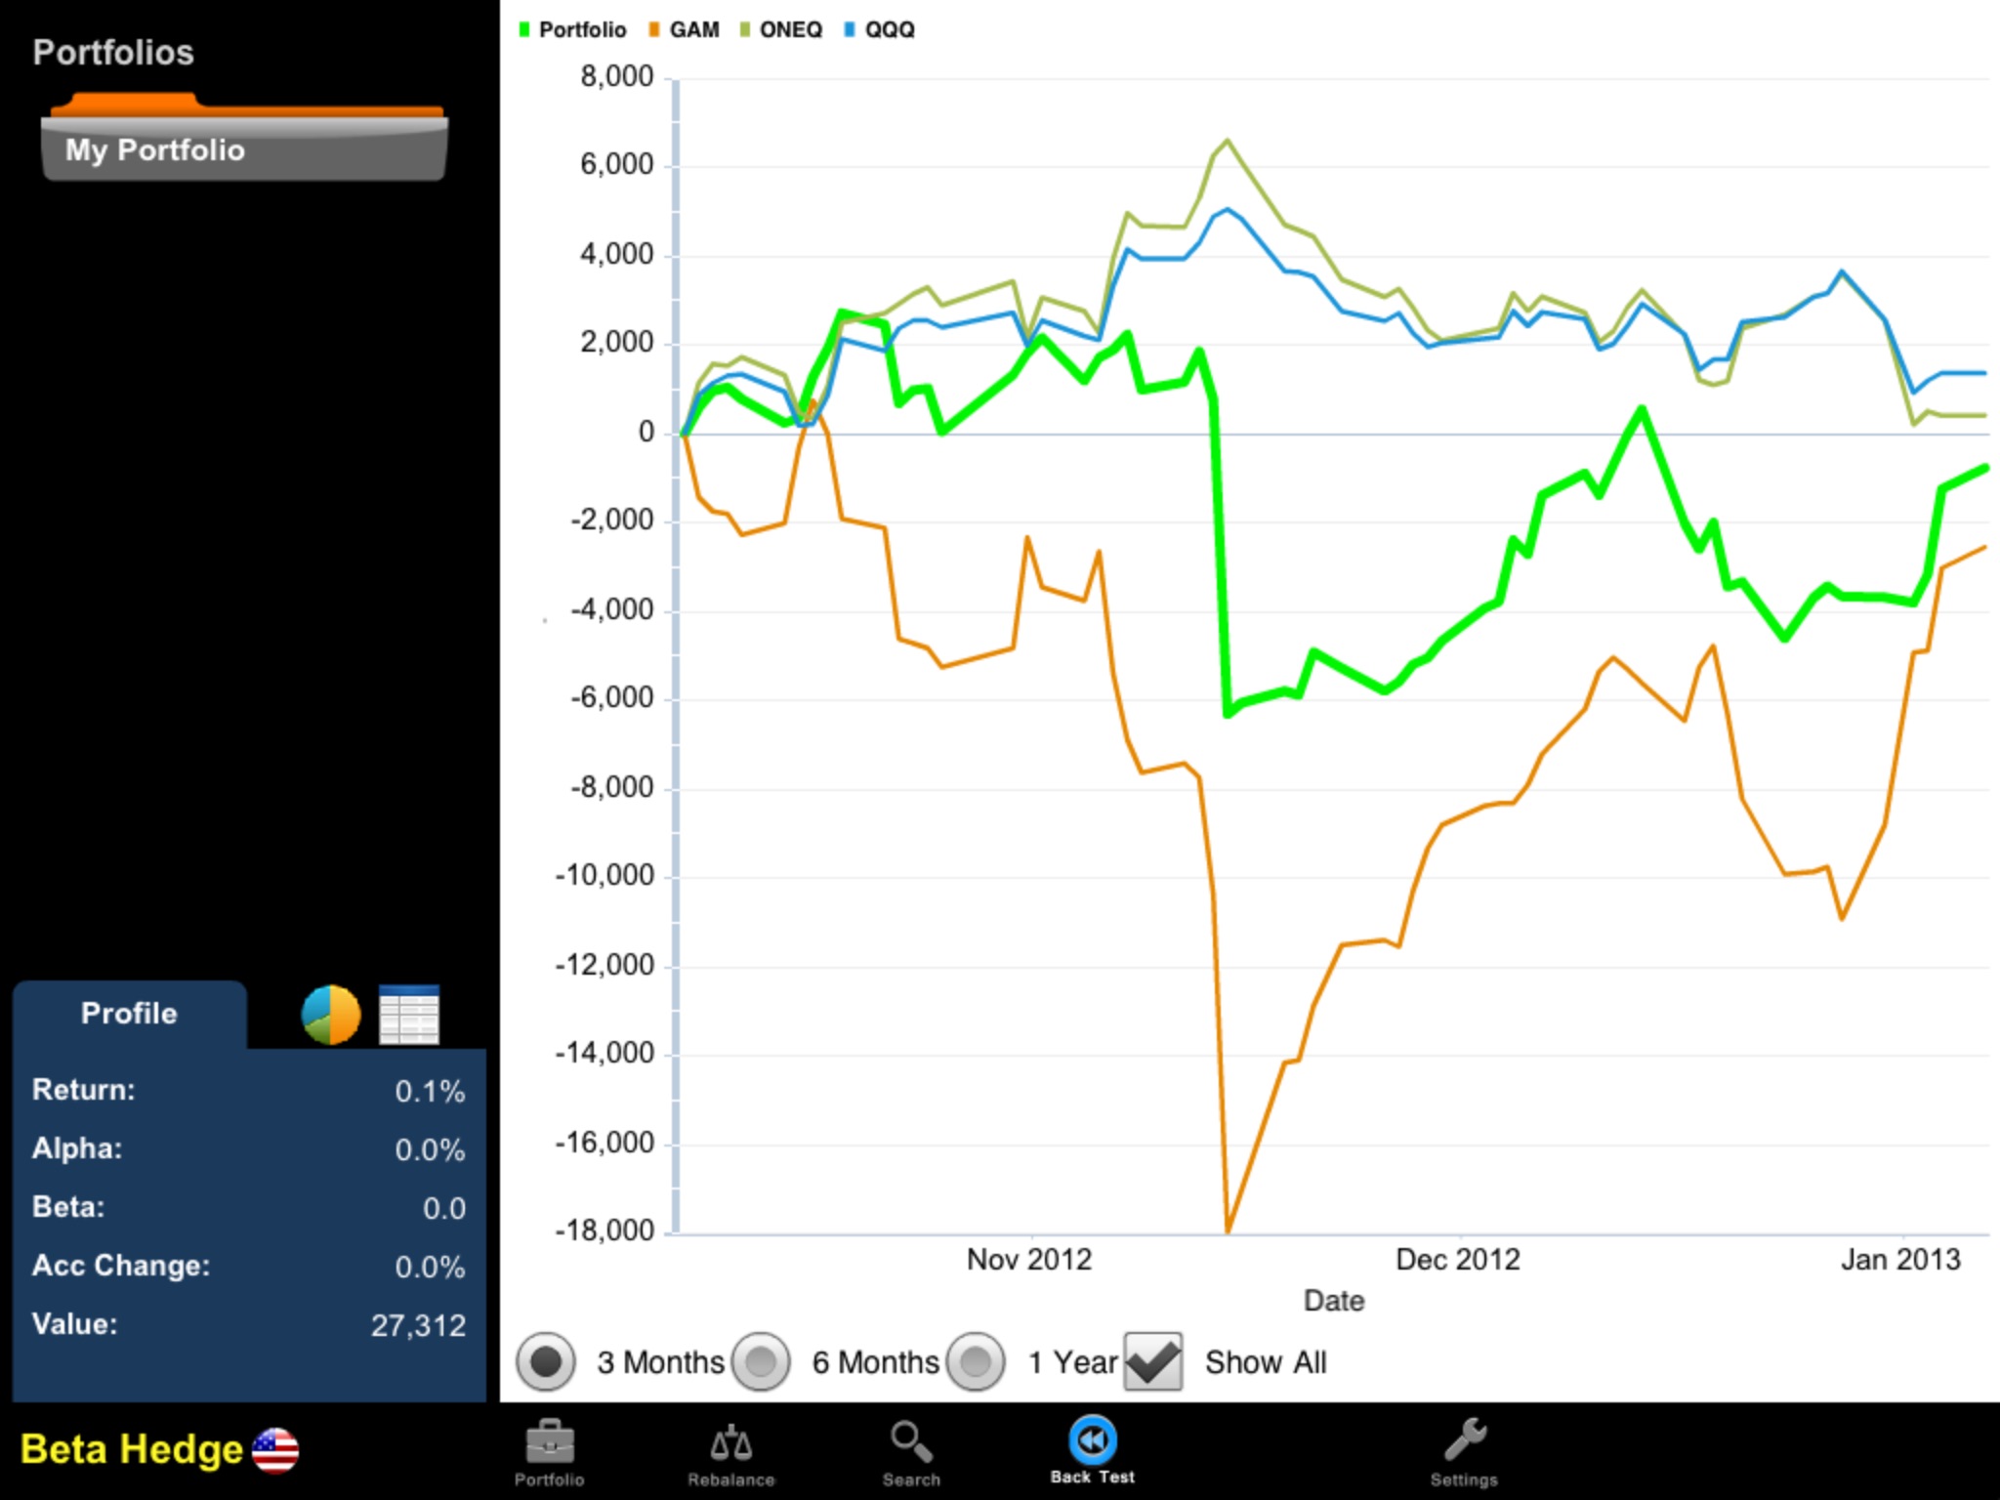This screenshot has width=2000, height=1500.
Task: Click the pie chart Profile icon
Action: coord(324,1015)
